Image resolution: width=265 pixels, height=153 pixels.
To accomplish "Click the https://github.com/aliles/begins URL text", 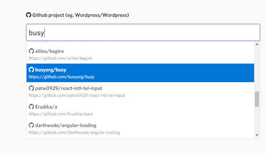I will click(x=60, y=58).
